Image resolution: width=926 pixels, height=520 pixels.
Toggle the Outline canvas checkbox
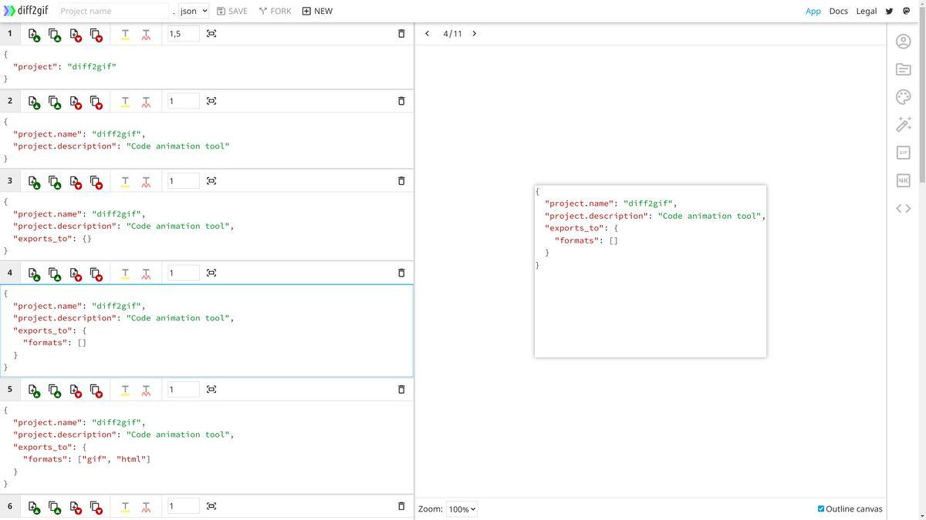821,508
